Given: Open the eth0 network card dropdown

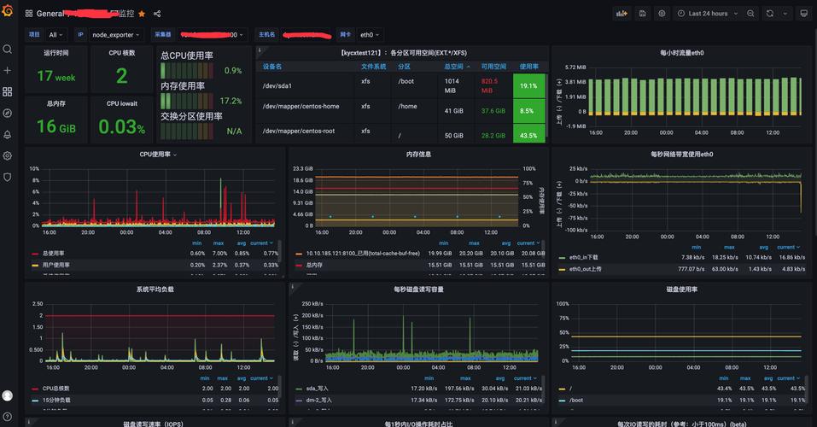Looking at the screenshot, I should (370, 34).
